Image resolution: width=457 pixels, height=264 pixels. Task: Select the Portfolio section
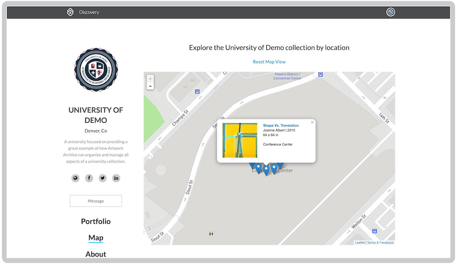click(96, 221)
